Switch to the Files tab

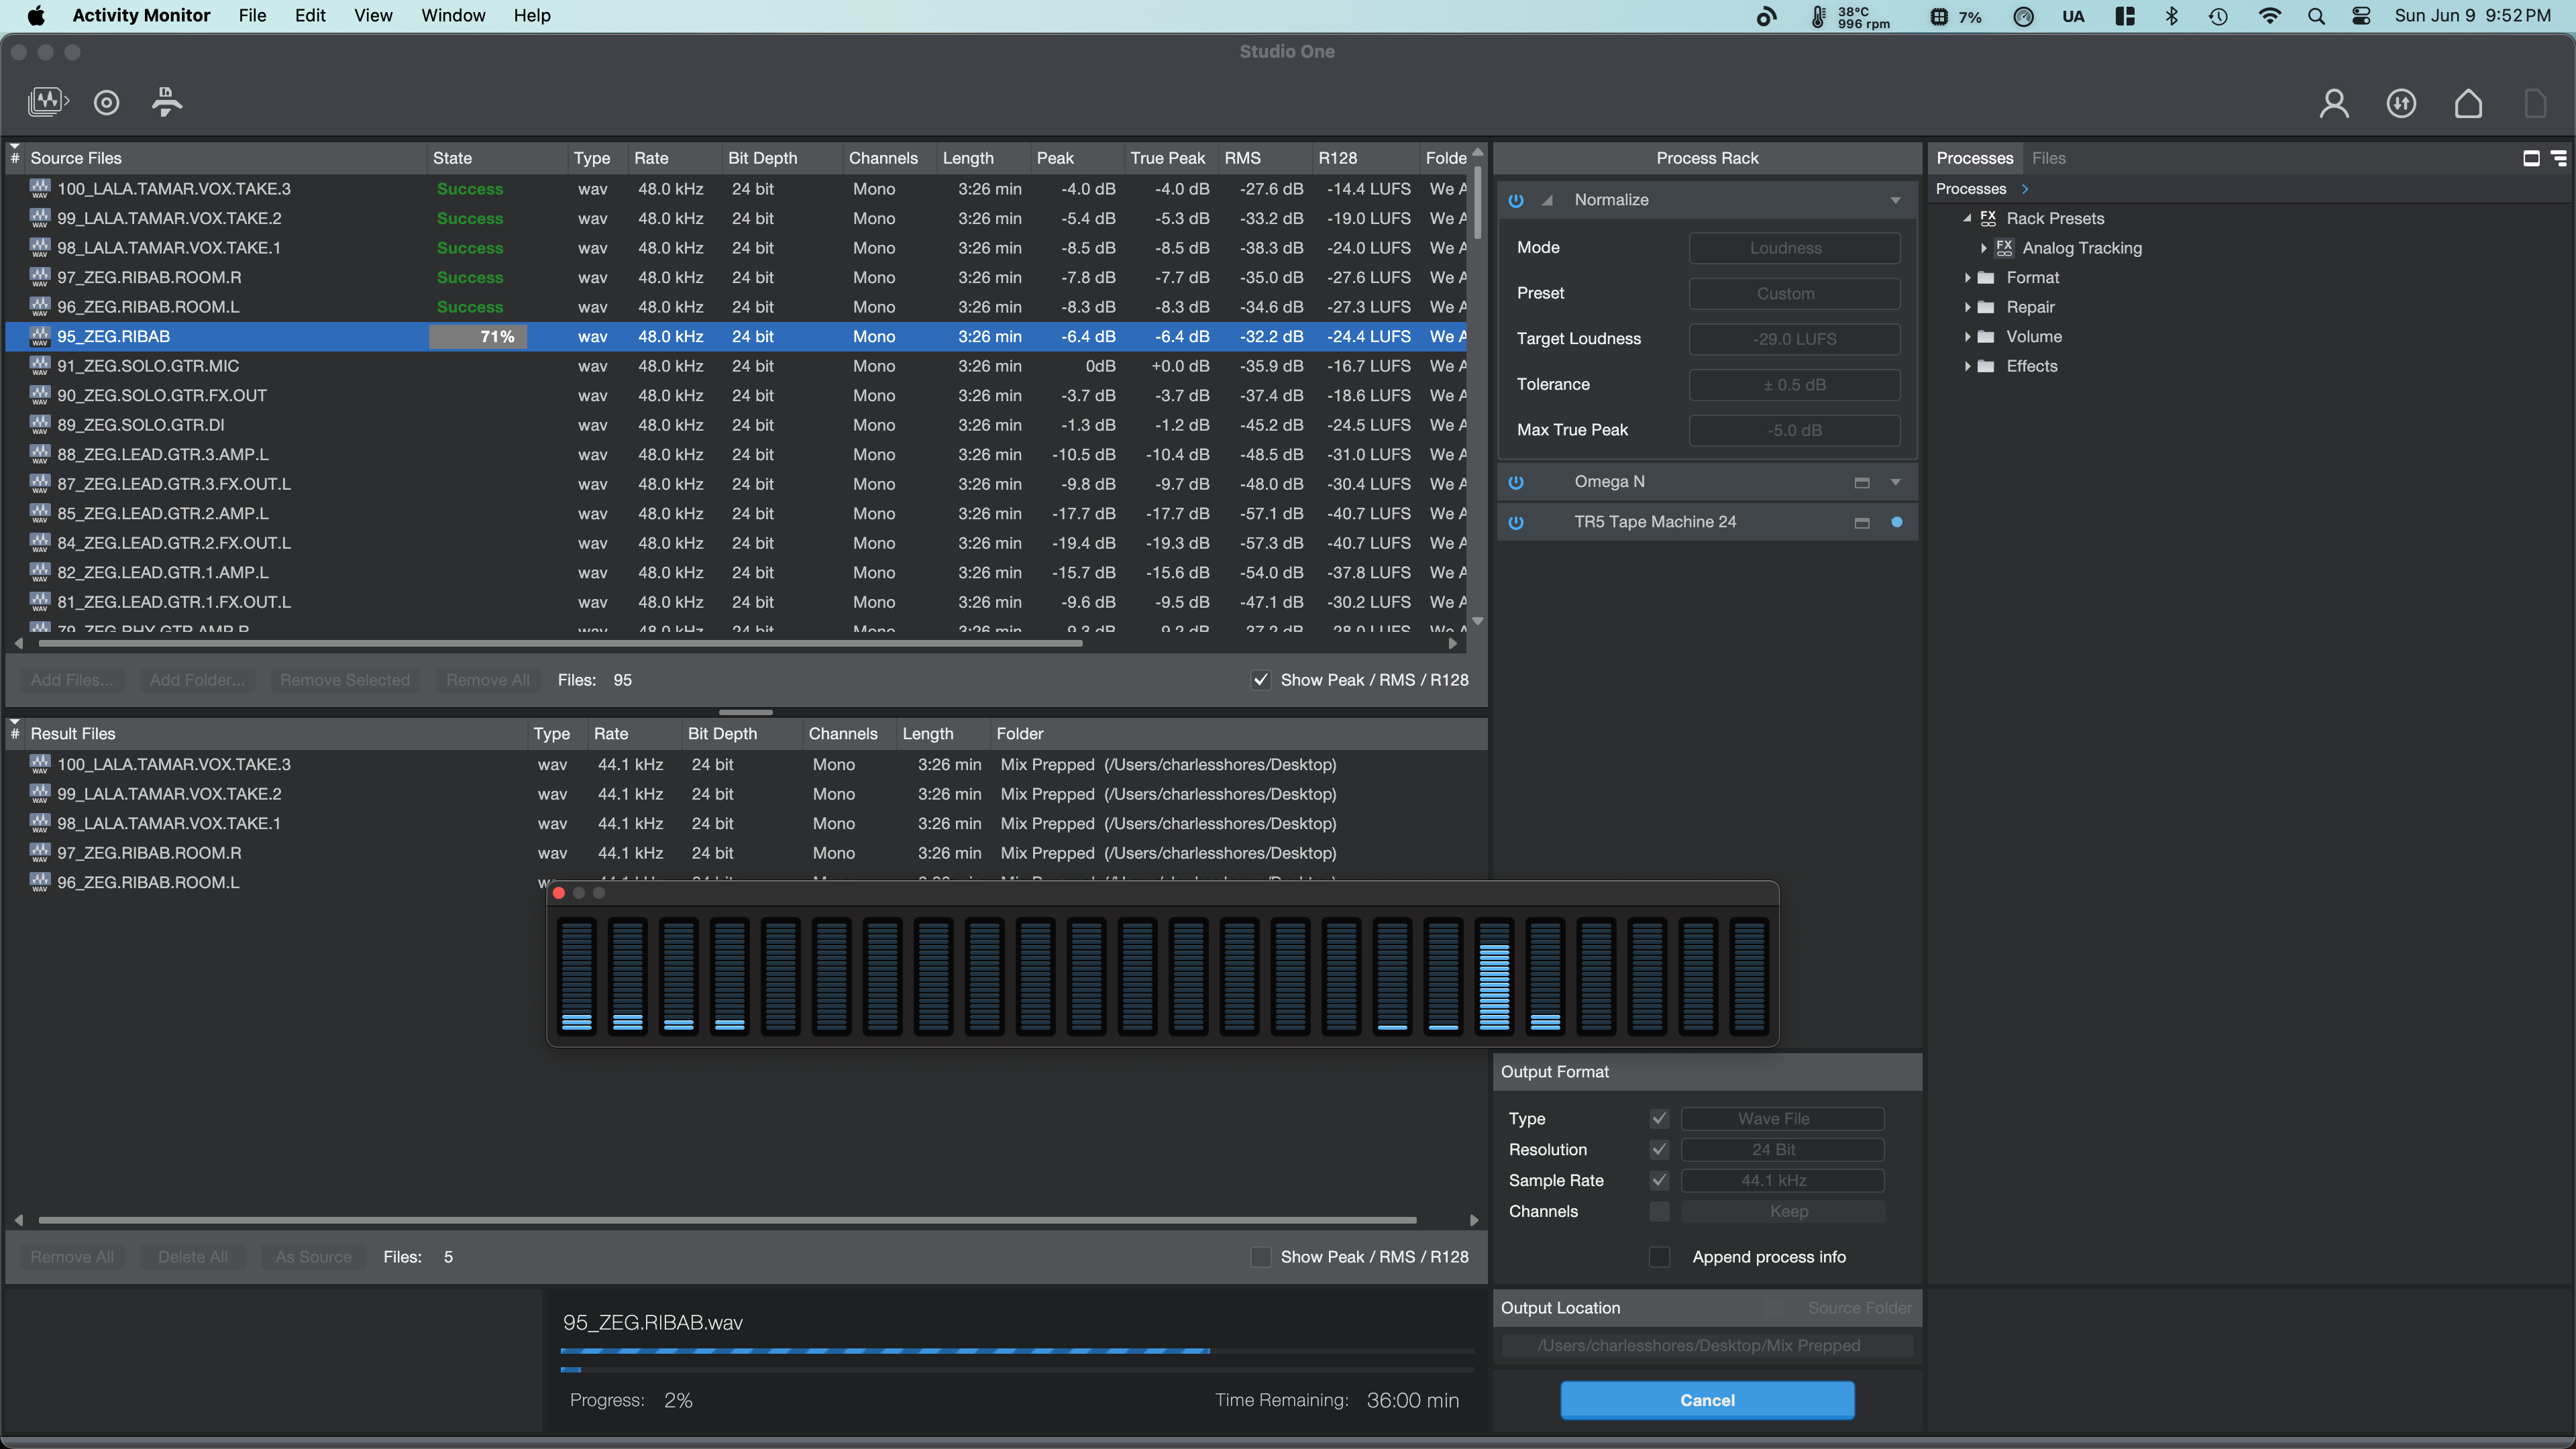2048,158
